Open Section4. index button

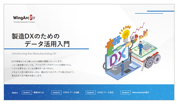(126, 92)
